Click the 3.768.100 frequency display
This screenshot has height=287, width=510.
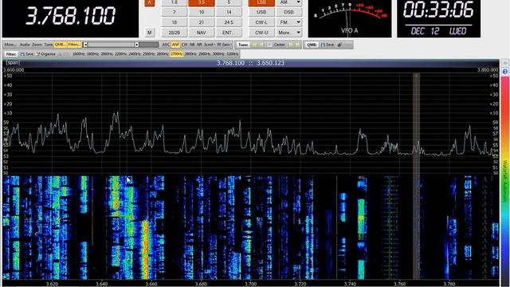[70, 16]
